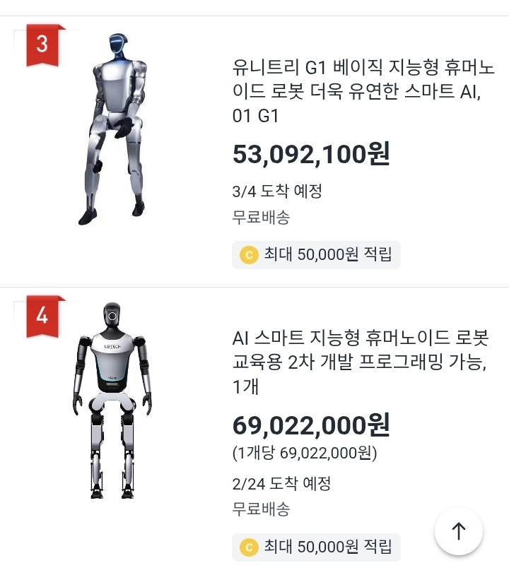Click the gold coin icon under the 69,022,000원 robot

tap(248, 546)
